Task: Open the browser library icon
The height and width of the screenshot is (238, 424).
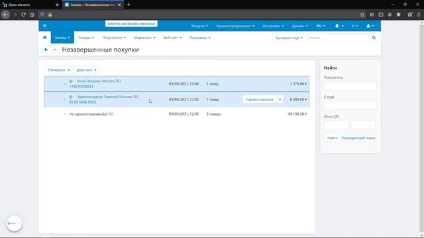Action: tap(372, 15)
